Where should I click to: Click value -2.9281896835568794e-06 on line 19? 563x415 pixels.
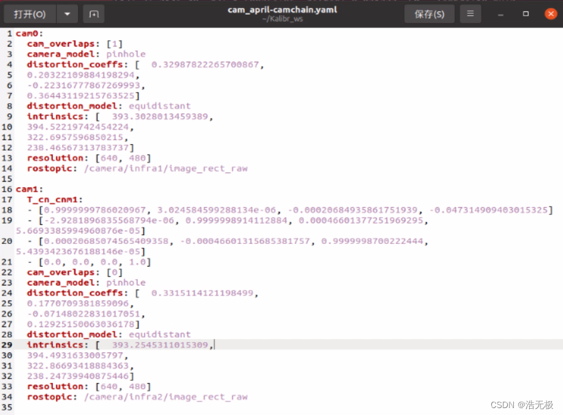[109, 221]
